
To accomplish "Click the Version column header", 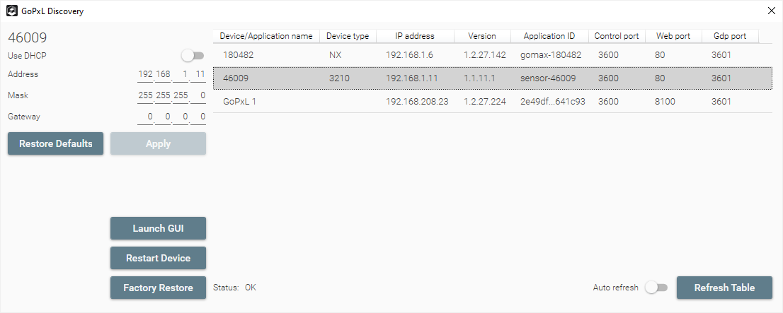I will point(481,36).
